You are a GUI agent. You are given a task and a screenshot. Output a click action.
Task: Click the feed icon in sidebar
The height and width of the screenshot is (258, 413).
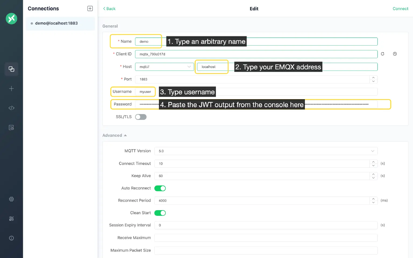(11, 218)
